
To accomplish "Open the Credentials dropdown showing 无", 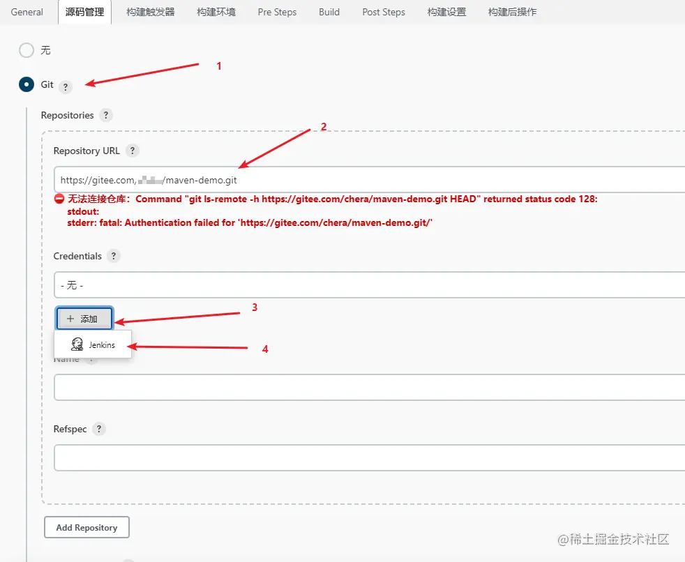I will (369, 284).
